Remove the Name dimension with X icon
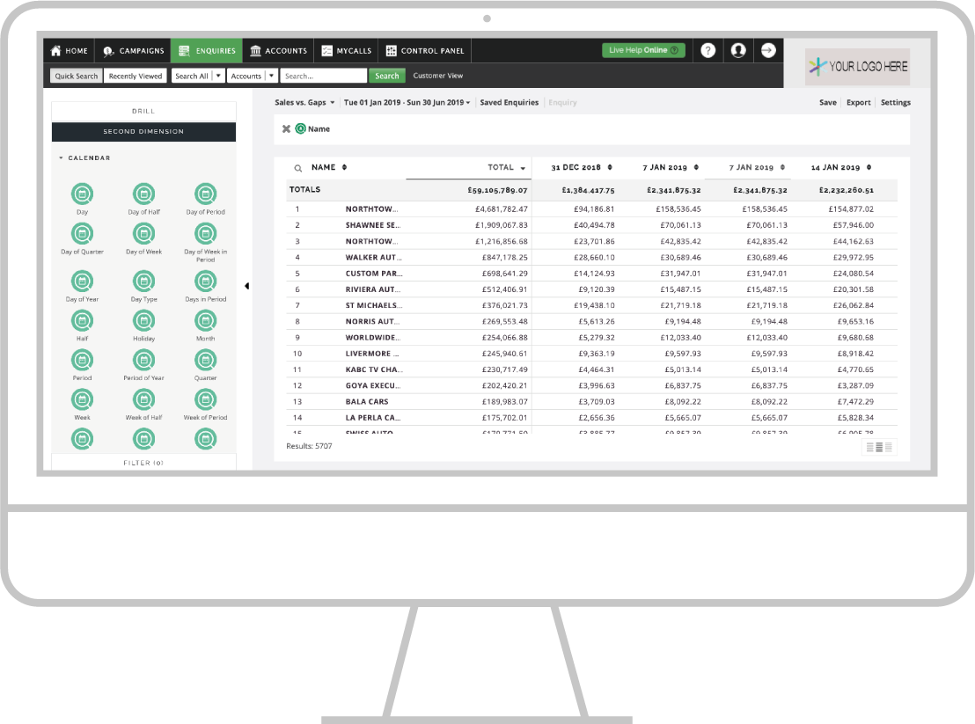 tap(286, 128)
